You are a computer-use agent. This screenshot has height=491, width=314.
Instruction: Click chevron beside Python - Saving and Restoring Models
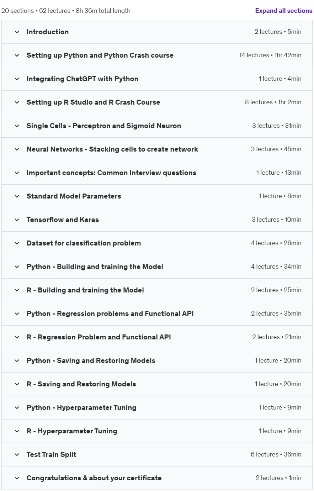click(x=17, y=361)
